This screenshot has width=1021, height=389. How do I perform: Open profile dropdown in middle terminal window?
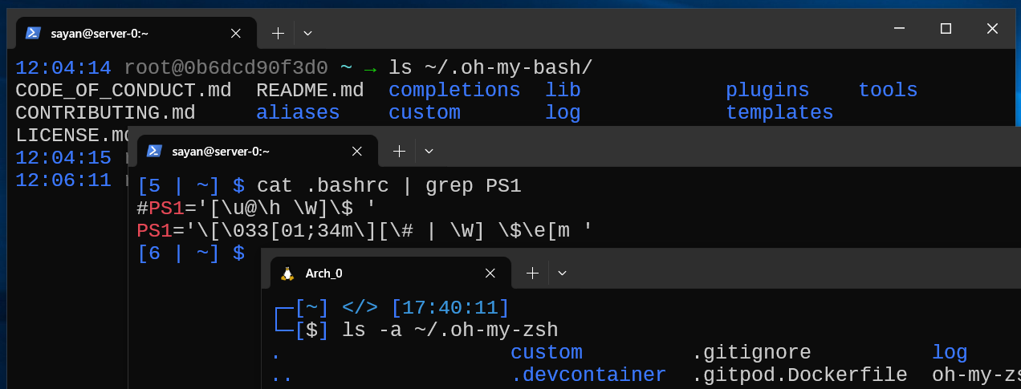[429, 151]
